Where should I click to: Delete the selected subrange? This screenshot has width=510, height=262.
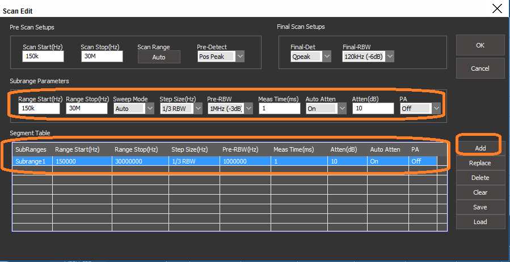point(480,178)
